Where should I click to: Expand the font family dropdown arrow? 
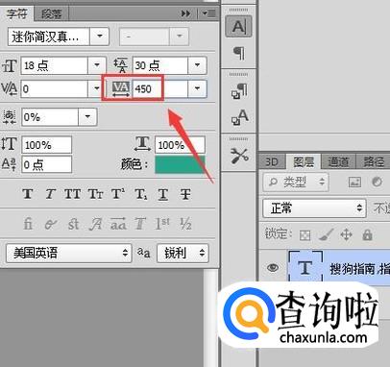(100, 37)
